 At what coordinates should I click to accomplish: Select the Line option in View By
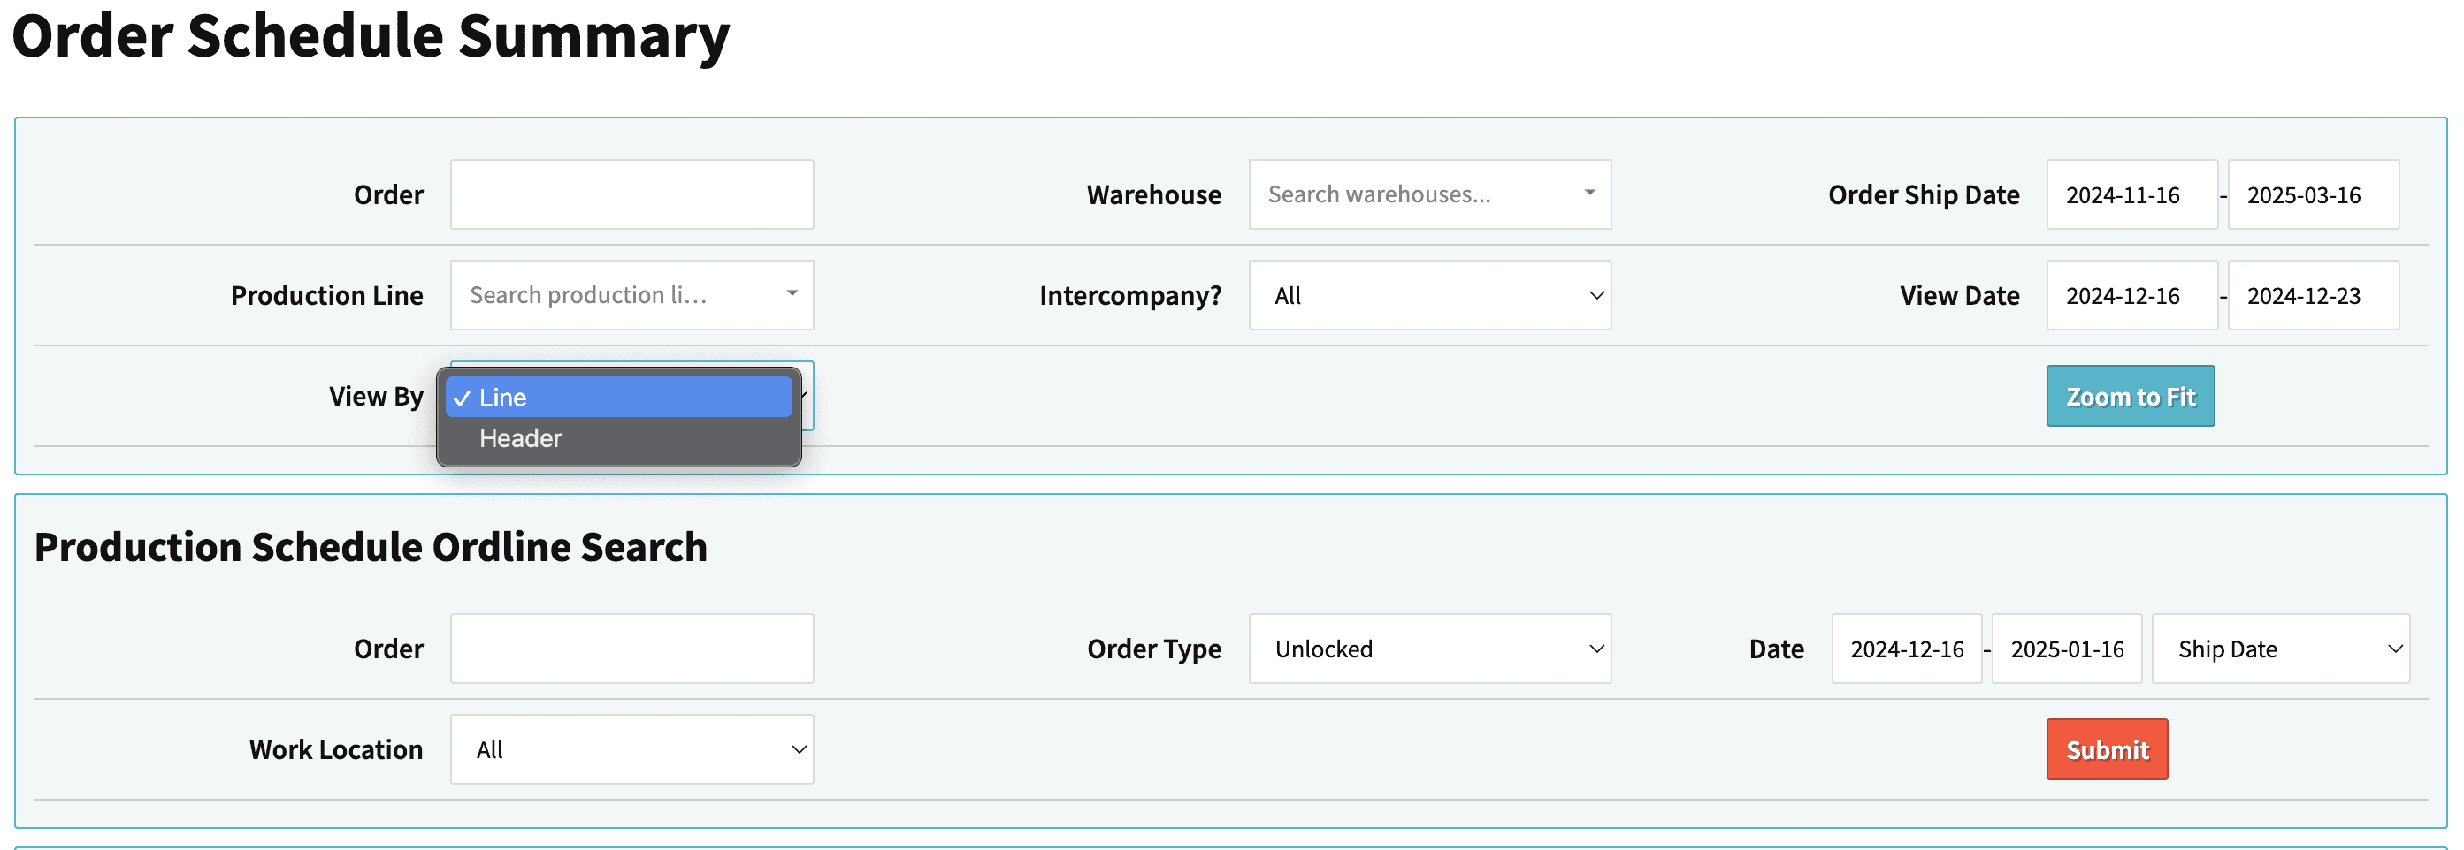618,397
